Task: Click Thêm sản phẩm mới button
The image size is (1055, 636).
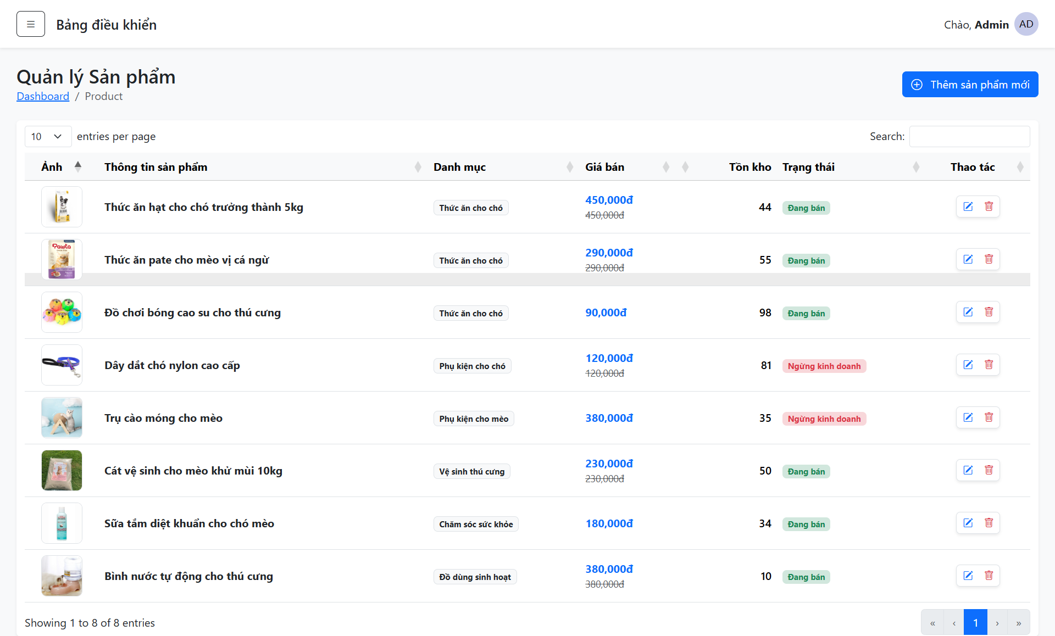Action: (970, 85)
